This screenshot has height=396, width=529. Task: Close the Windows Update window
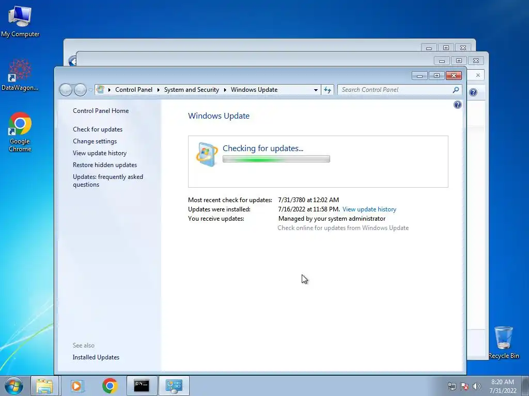[454, 76]
